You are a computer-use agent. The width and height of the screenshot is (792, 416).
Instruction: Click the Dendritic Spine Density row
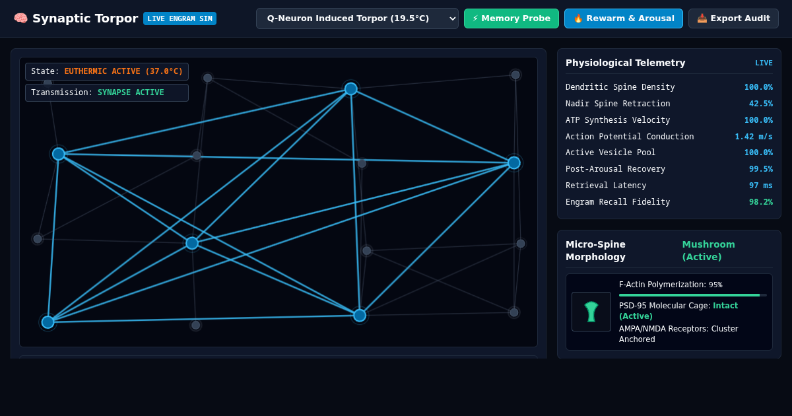pyautogui.click(x=669, y=87)
